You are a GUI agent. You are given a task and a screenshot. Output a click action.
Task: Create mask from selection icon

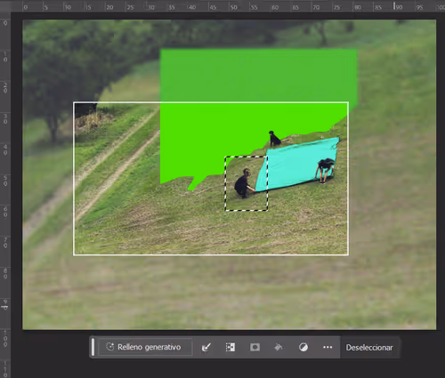[x=255, y=347]
